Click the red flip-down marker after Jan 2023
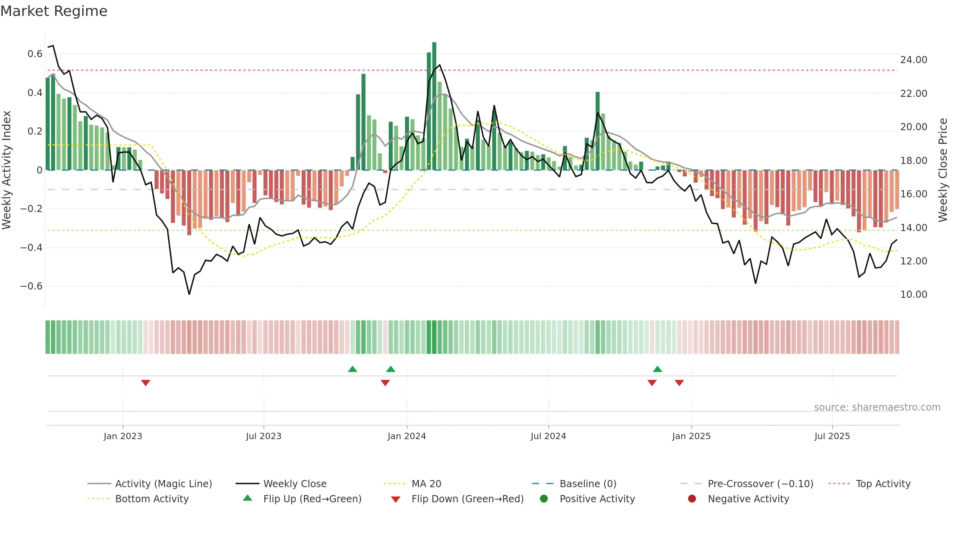Screen dimensions: 954x536 [x=145, y=383]
